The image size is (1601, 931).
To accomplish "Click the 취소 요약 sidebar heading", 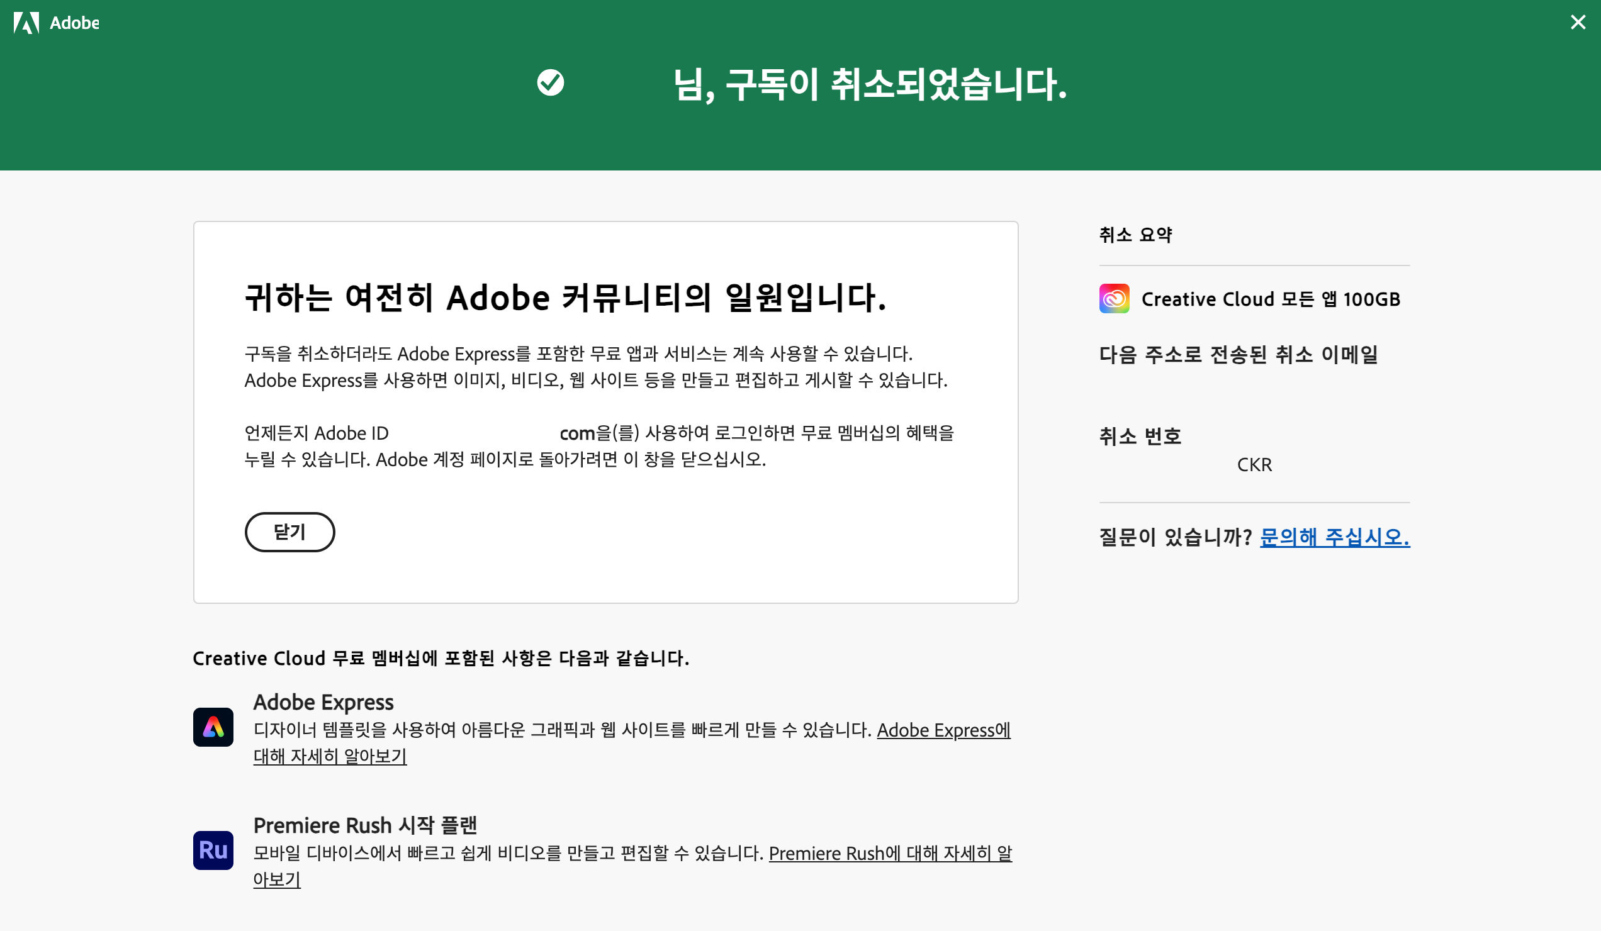I will (x=1135, y=235).
